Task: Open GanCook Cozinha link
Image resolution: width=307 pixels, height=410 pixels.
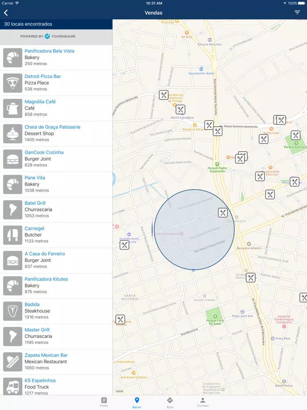Action: tap(44, 153)
